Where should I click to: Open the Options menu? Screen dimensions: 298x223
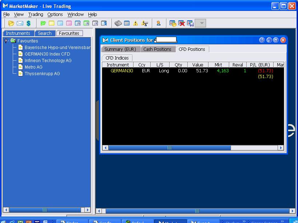[x=55, y=15]
